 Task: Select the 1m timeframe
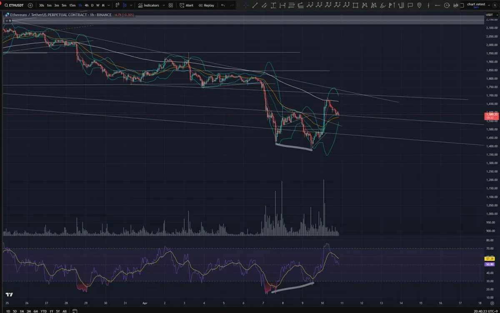coord(49,5)
